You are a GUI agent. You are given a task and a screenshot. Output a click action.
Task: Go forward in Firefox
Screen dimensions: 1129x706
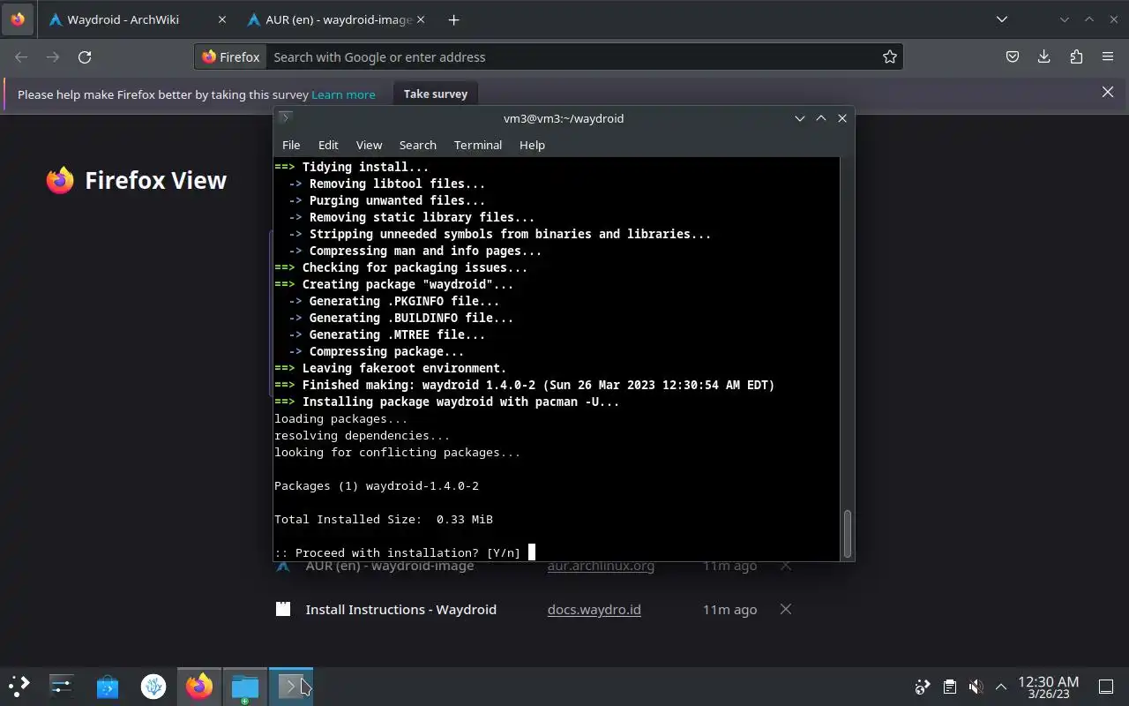point(53,56)
